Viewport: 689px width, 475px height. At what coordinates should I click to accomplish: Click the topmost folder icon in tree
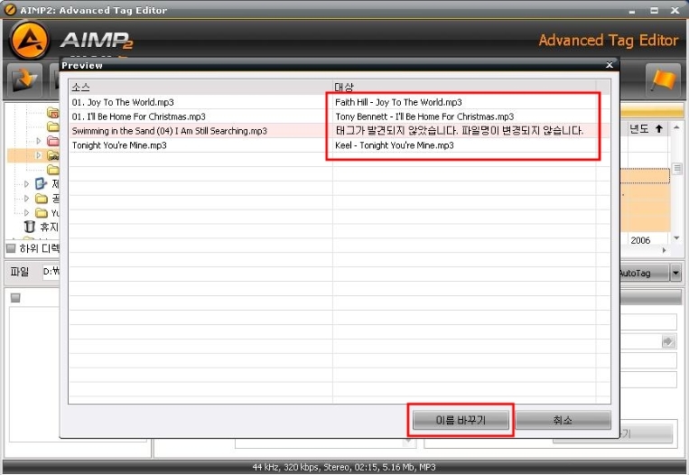53,113
